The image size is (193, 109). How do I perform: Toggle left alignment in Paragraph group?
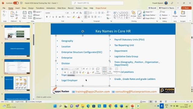(86, 17)
